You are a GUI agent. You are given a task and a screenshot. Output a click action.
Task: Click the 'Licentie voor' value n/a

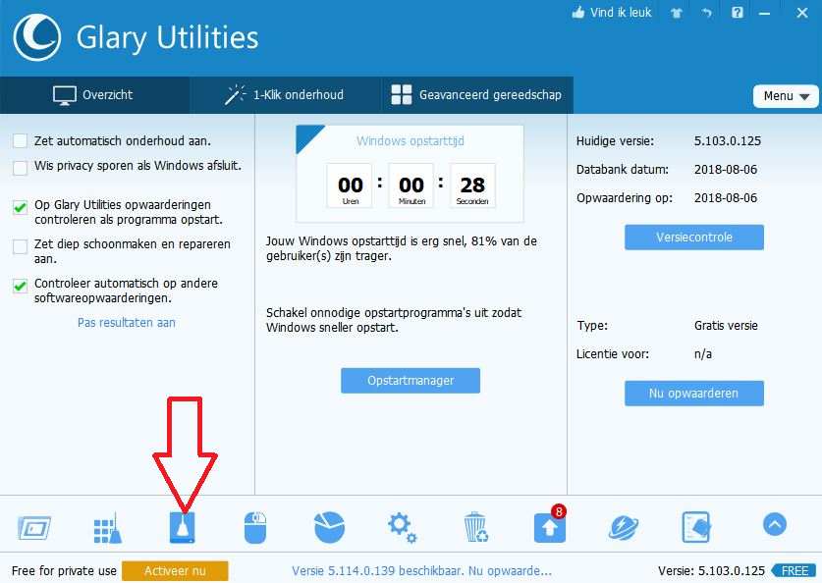coord(703,354)
